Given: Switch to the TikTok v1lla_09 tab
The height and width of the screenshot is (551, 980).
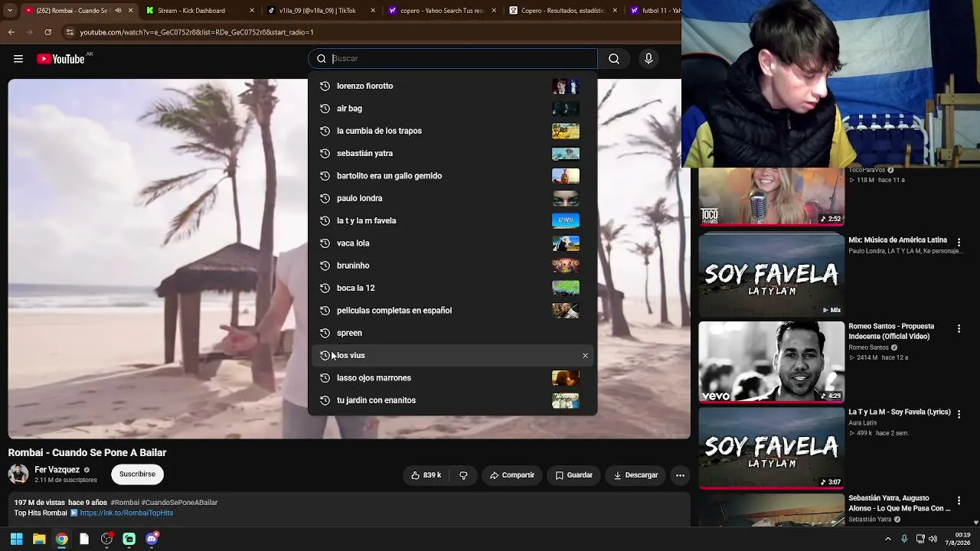Looking at the screenshot, I should (321, 11).
